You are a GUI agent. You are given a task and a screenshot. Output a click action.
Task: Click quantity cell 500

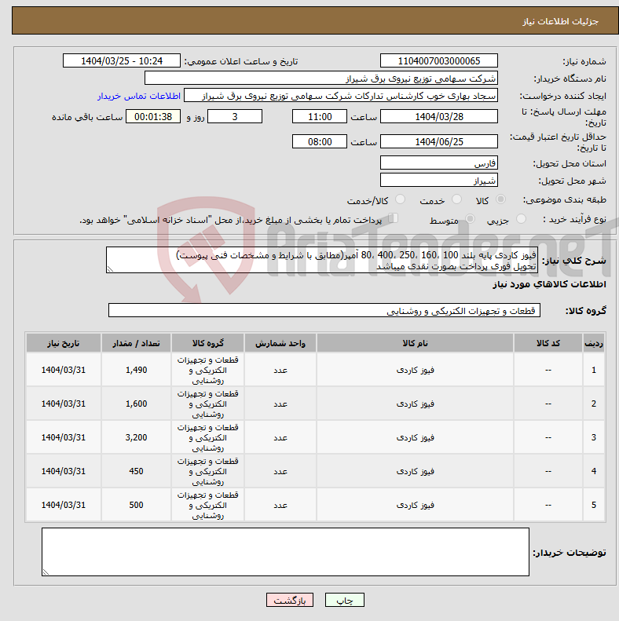[x=136, y=505]
